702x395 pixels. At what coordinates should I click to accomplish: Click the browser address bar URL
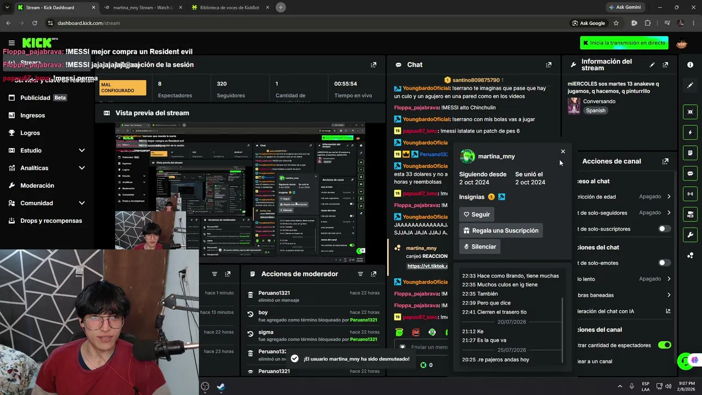pos(88,23)
